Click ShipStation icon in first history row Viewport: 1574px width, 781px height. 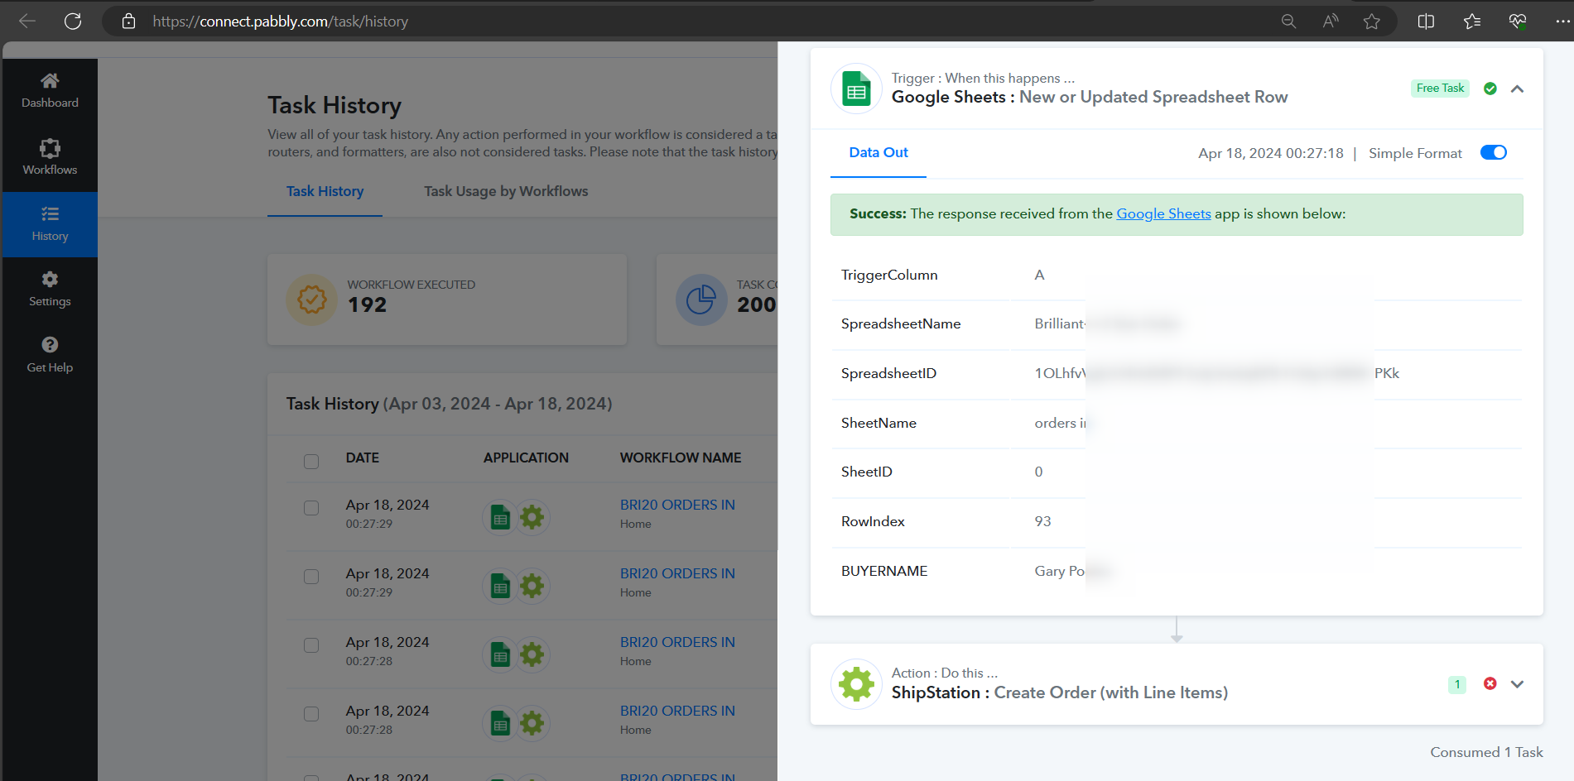pyautogui.click(x=532, y=518)
